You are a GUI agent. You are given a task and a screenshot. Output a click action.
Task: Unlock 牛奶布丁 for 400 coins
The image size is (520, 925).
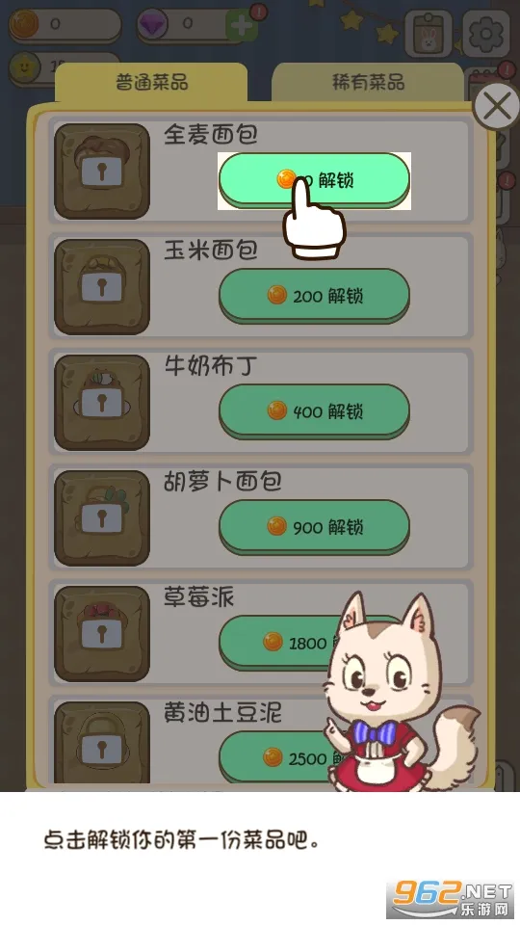pyautogui.click(x=314, y=411)
